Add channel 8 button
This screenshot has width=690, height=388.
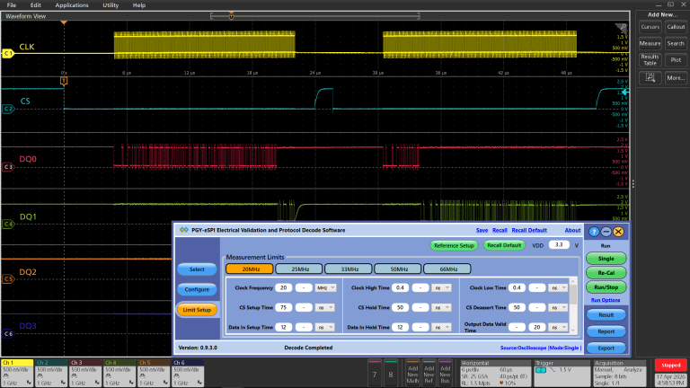(x=391, y=374)
